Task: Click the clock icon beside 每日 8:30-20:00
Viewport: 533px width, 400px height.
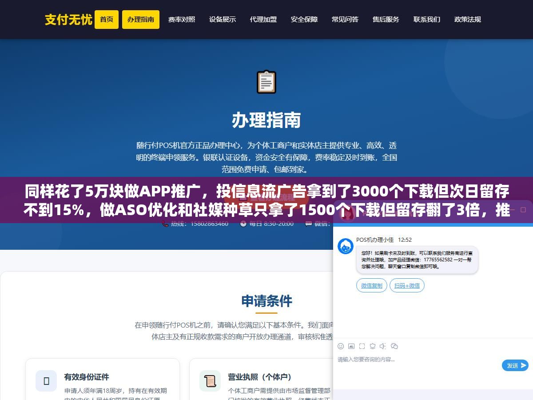Action: pos(243,224)
